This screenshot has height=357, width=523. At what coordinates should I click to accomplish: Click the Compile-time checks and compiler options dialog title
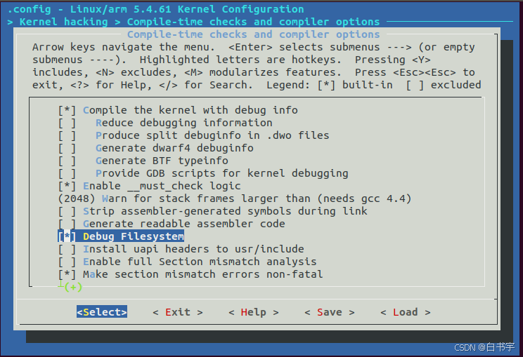254,34
